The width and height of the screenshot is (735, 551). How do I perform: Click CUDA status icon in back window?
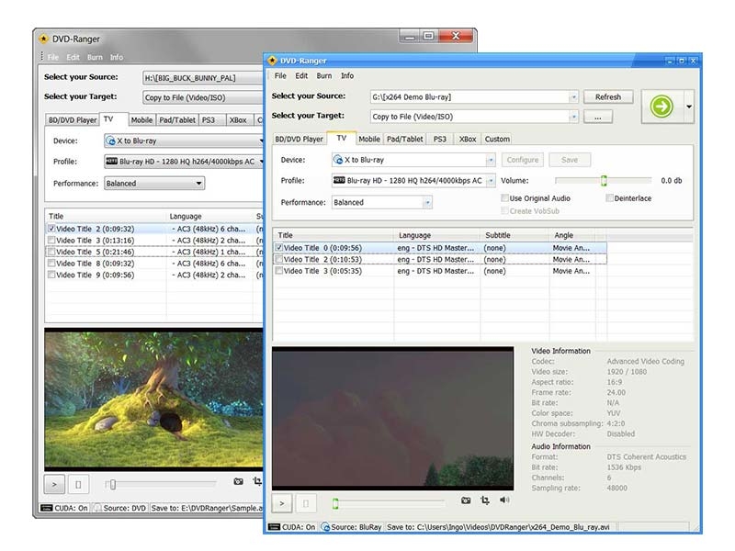pyautogui.click(x=47, y=508)
